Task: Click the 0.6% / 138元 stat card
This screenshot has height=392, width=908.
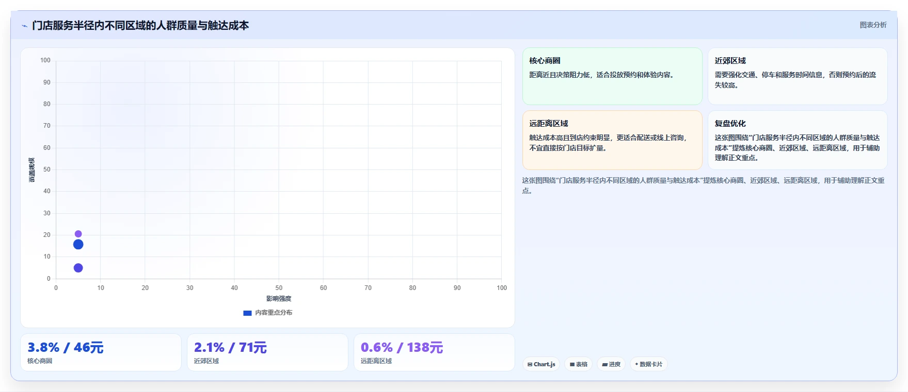Action: 434,352
